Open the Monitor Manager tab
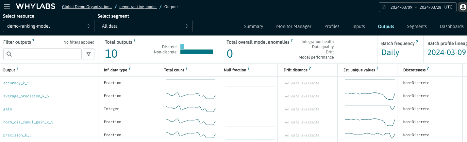The image size is (467, 142). [294, 27]
